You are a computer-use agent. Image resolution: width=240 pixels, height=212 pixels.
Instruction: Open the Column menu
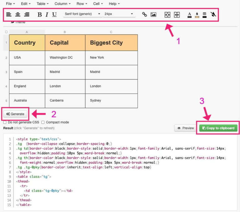pyautogui.click(x=62, y=4)
